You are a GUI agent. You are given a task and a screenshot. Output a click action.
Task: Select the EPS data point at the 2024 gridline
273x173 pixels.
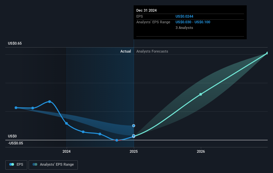(67, 123)
